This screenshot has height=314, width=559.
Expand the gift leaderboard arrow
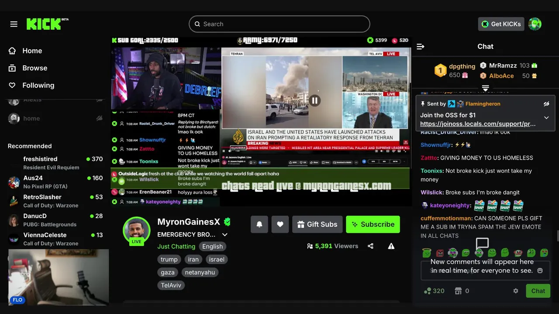pyautogui.click(x=485, y=88)
